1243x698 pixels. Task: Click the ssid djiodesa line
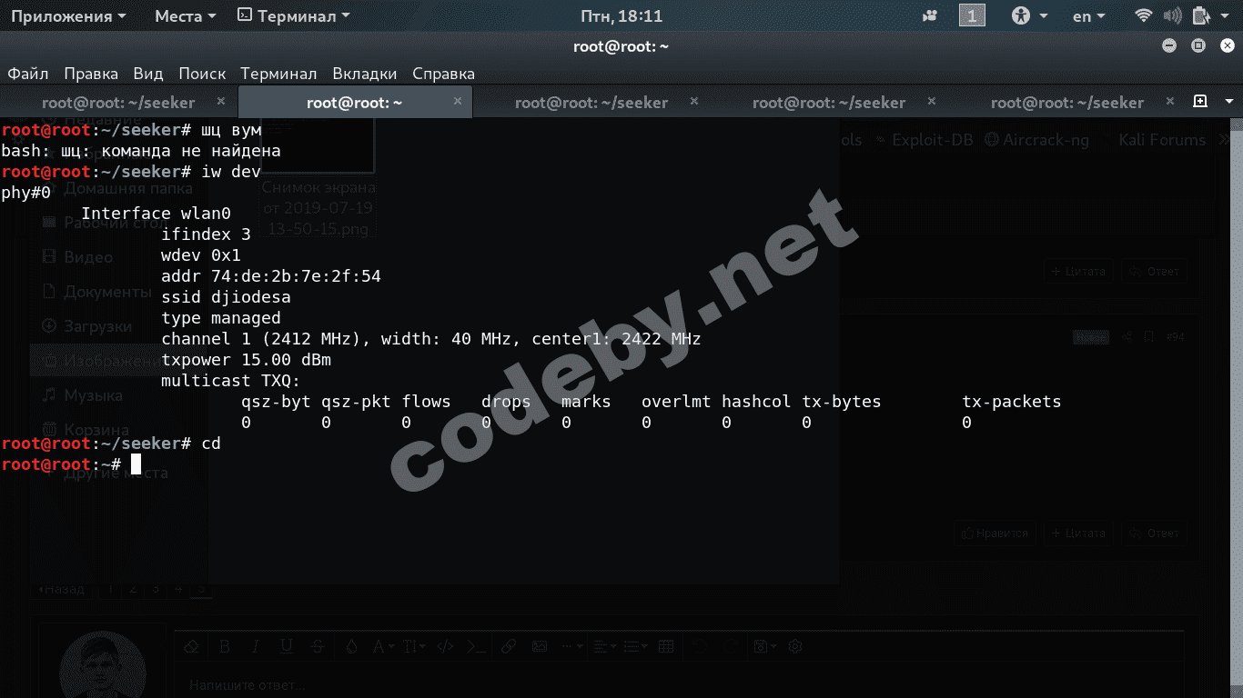226,297
